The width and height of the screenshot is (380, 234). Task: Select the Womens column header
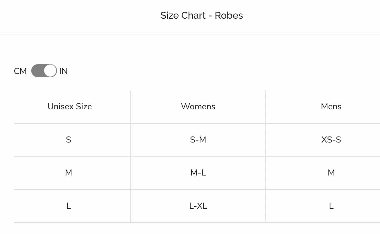pyautogui.click(x=198, y=106)
